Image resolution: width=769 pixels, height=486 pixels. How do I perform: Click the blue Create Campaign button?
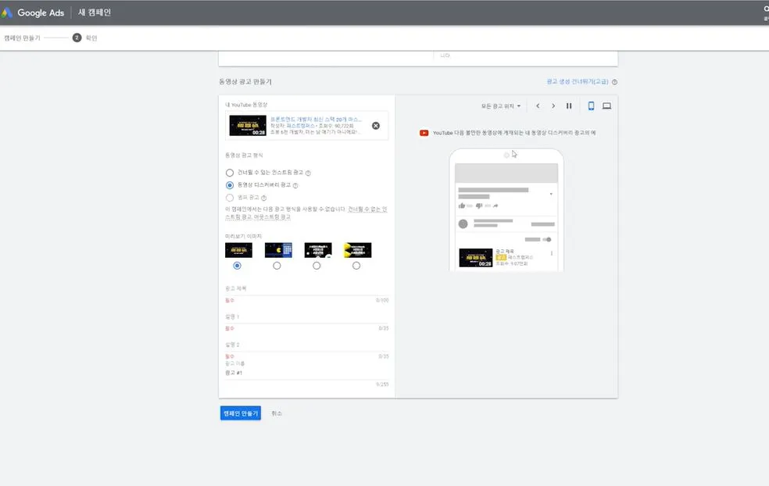(x=241, y=413)
